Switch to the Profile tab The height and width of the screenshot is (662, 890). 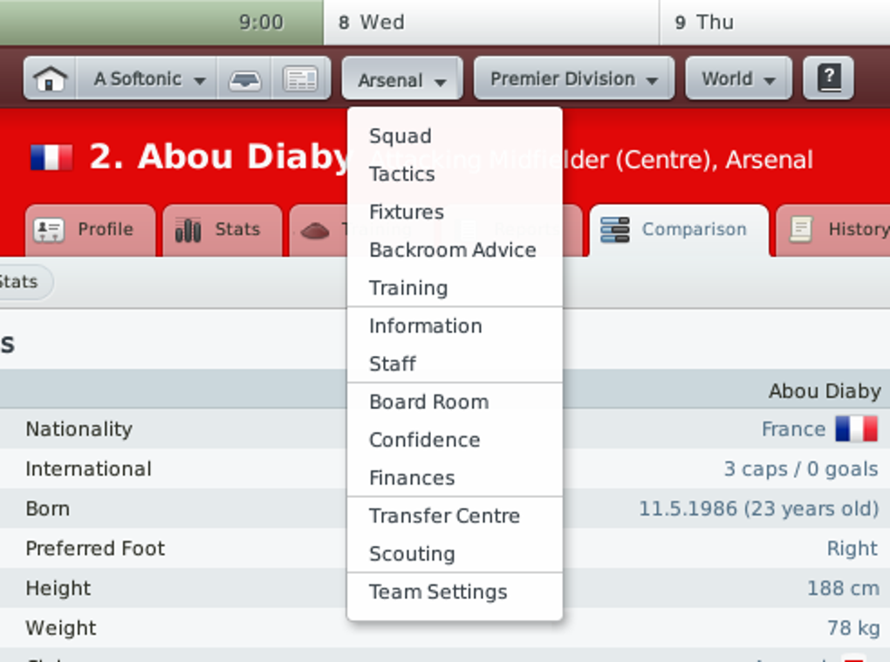tap(90, 229)
